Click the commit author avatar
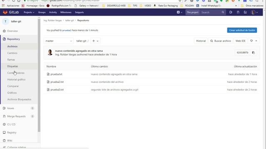 (x=50, y=53)
